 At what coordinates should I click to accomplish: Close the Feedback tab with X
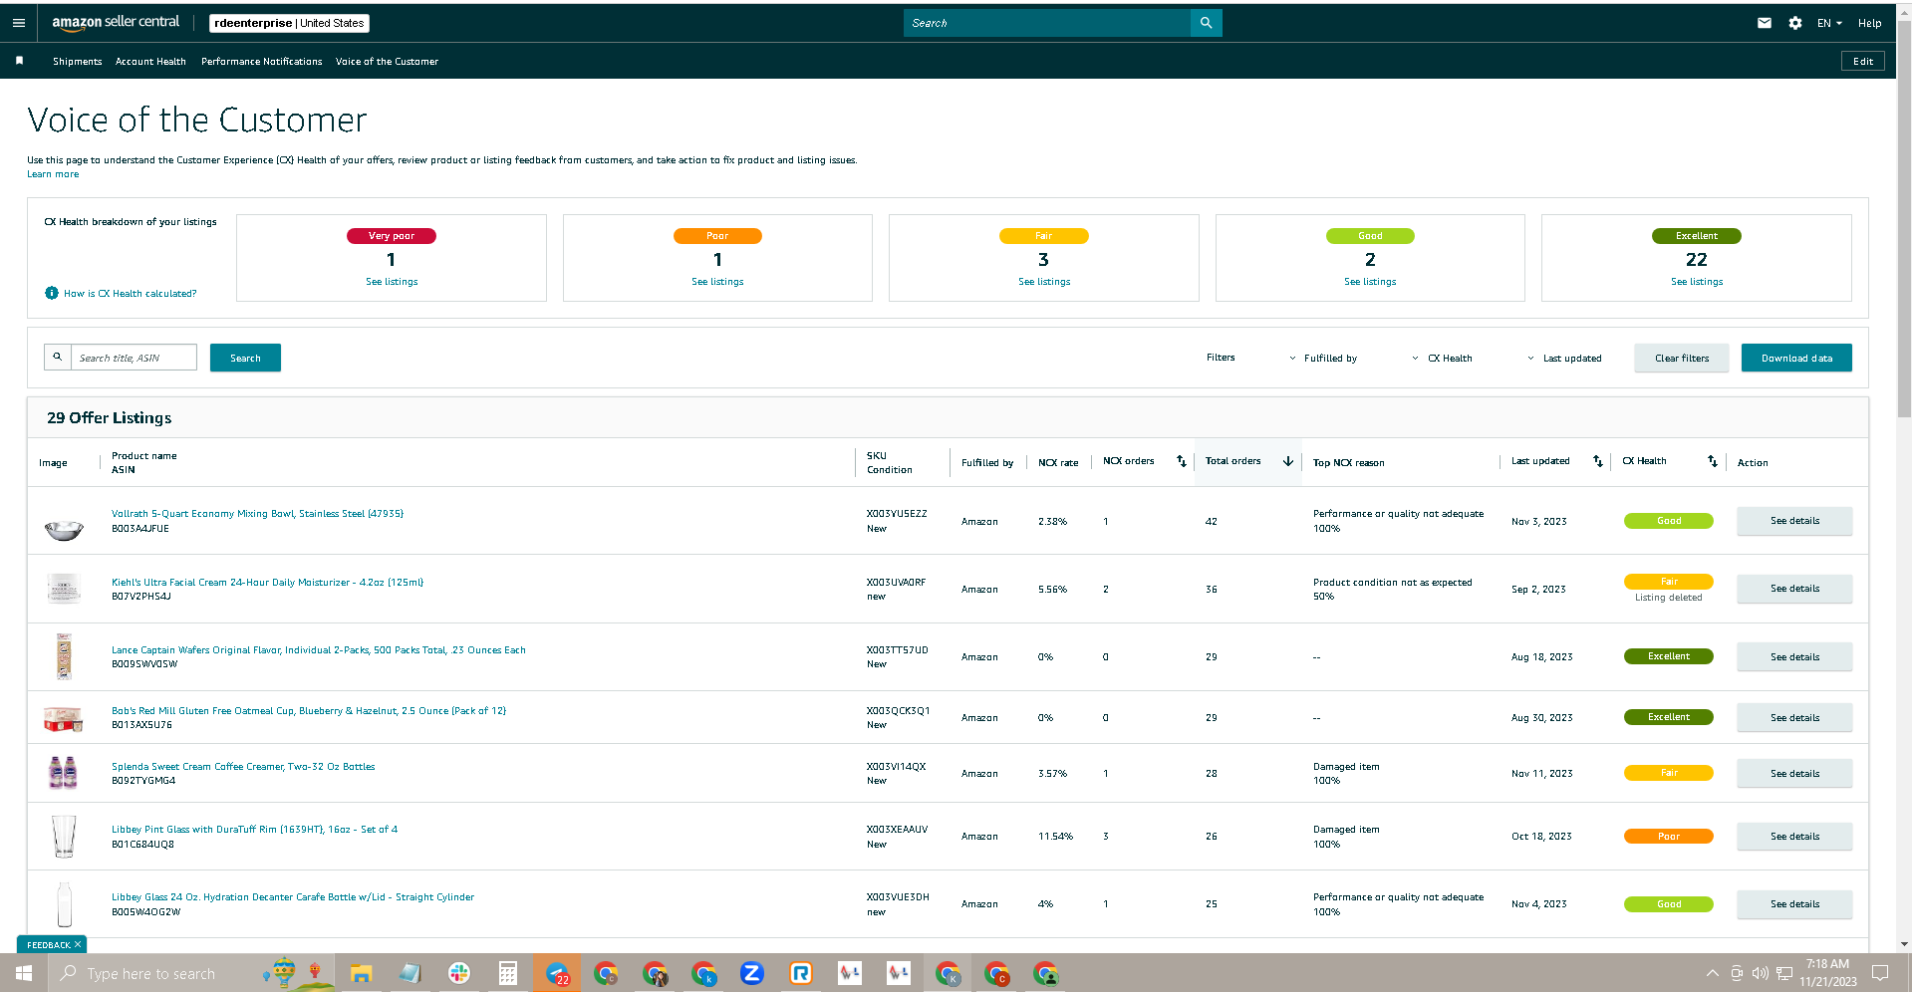[x=78, y=944]
